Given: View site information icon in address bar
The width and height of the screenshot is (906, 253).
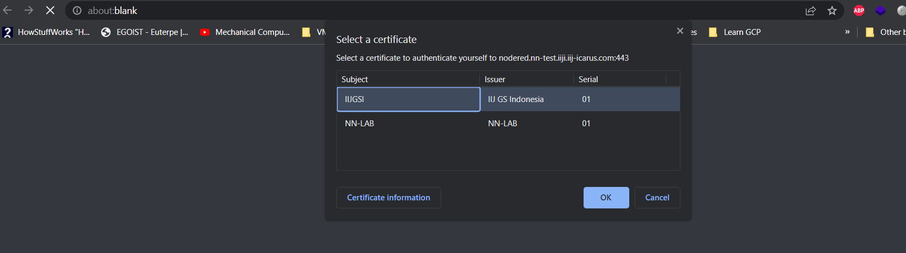Looking at the screenshot, I should pyautogui.click(x=77, y=11).
